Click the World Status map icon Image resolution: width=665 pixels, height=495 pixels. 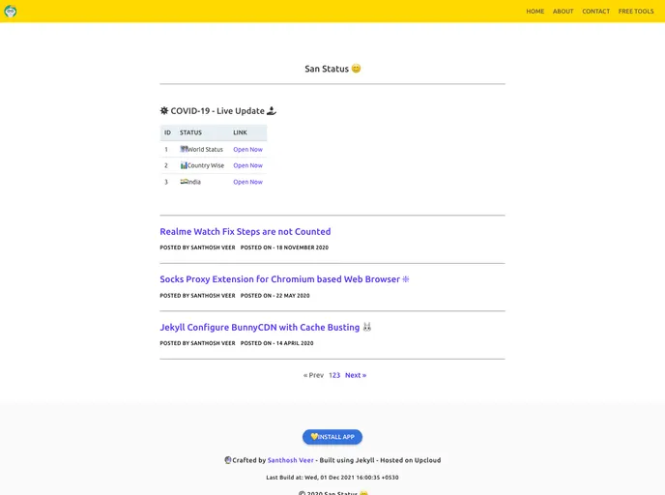pyautogui.click(x=184, y=149)
